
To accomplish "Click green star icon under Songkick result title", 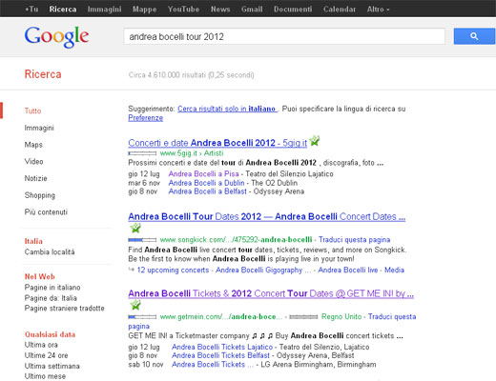I will point(135,228).
